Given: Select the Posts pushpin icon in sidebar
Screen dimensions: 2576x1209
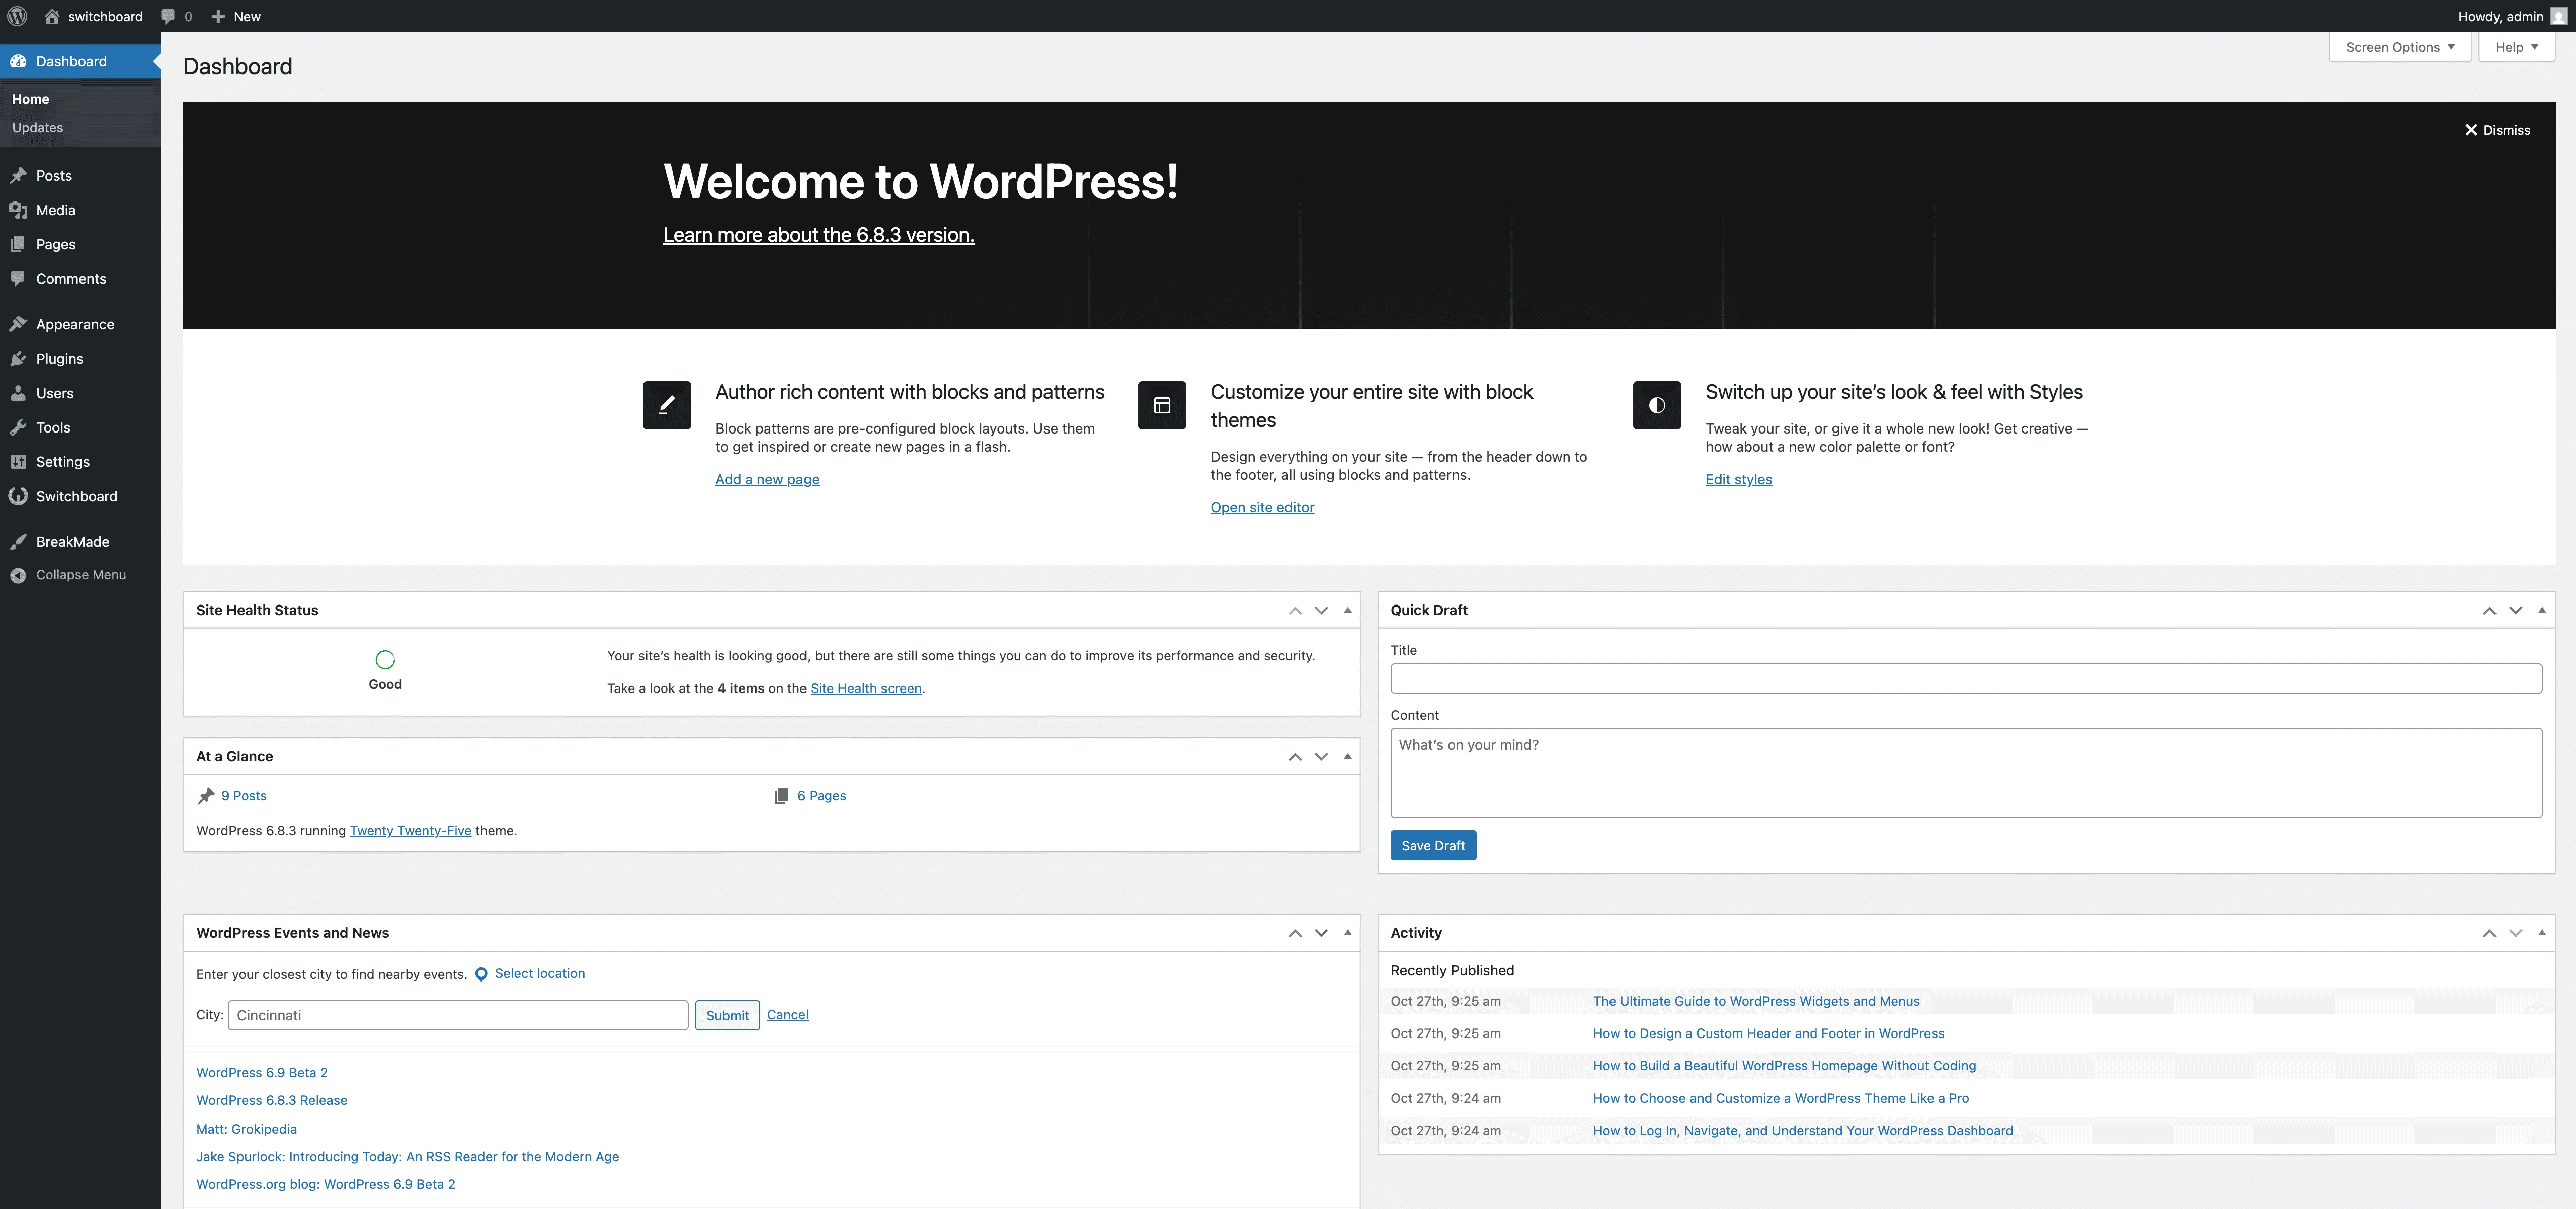Looking at the screenshot, I should point(19,175).
